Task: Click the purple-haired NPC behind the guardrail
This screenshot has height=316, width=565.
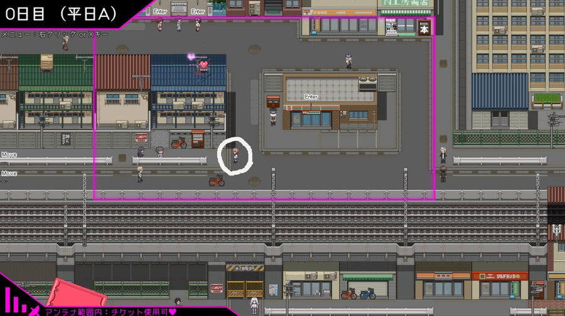Action: 141,152
